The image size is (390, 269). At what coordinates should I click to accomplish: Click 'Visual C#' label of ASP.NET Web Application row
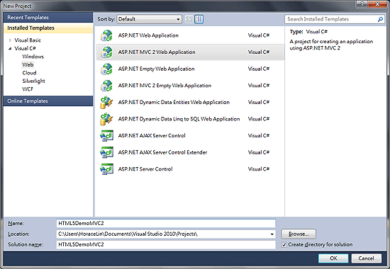259,35
